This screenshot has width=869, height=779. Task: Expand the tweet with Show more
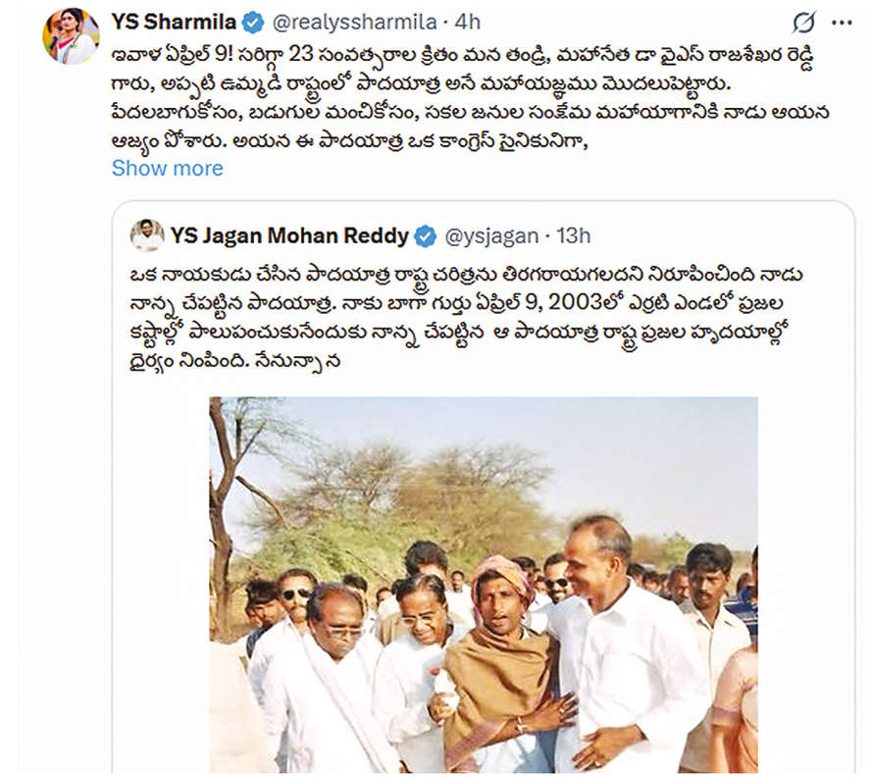[168, 168]
